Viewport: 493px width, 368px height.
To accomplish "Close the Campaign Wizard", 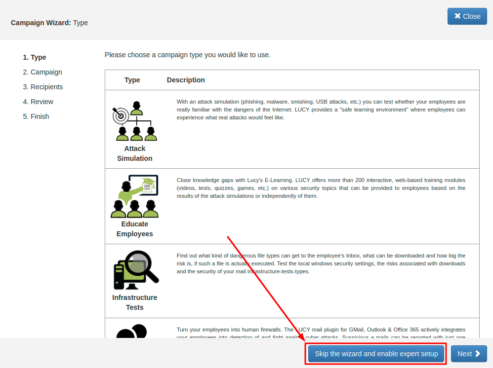I will click(467, 16).
